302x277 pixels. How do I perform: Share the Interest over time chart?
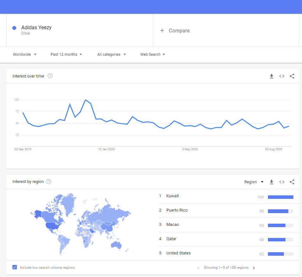tap(292, 76)
